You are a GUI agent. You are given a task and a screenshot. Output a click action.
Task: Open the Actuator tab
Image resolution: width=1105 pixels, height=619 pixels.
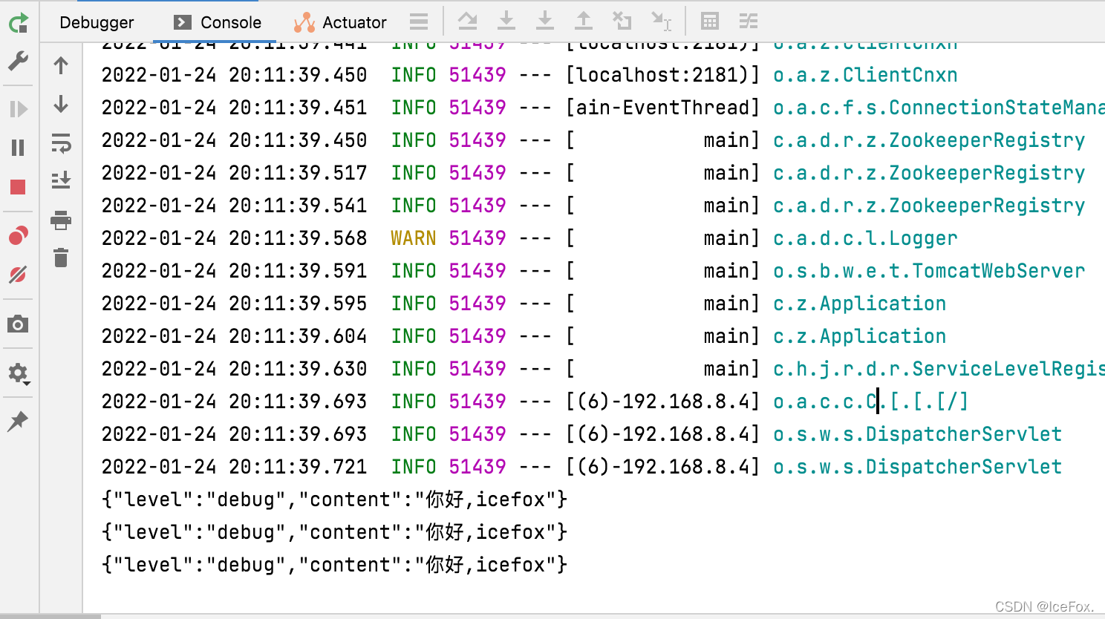coord(340,22)
